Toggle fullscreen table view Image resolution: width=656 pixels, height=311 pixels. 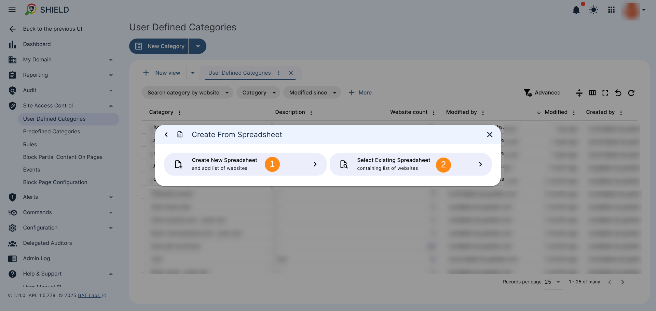click(x=605, y=93)
